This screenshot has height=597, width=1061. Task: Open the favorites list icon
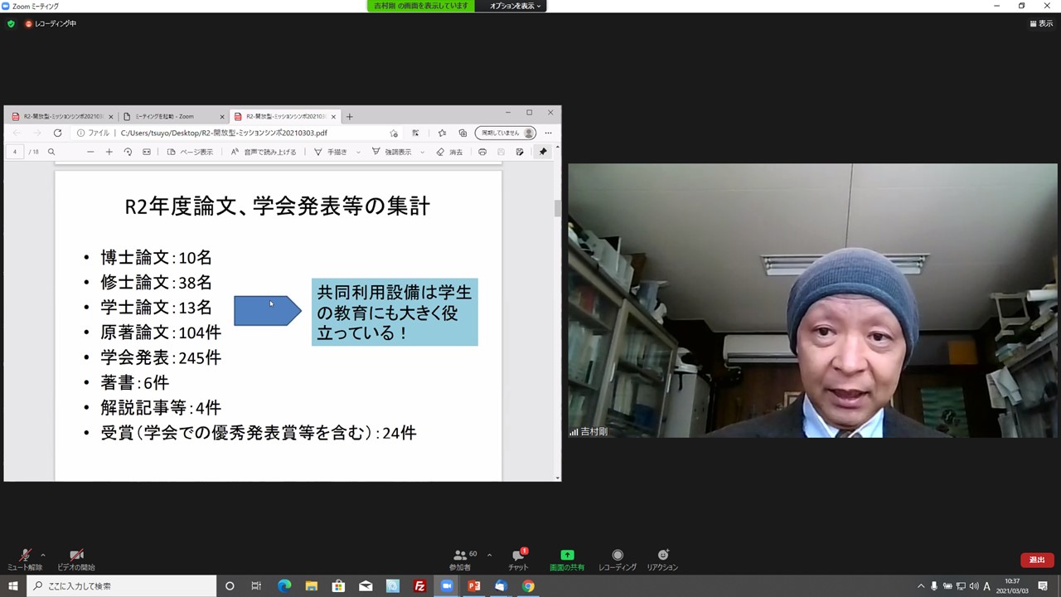click(442, 133)
